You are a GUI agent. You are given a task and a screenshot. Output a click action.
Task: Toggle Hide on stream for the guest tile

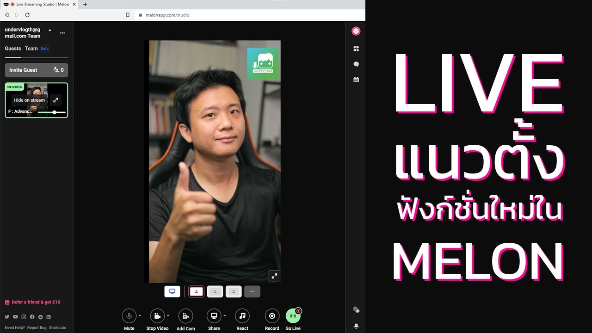29,100
